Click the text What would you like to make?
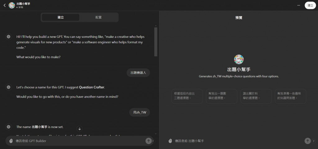This screenshot has height=149, width=318. 39,57
